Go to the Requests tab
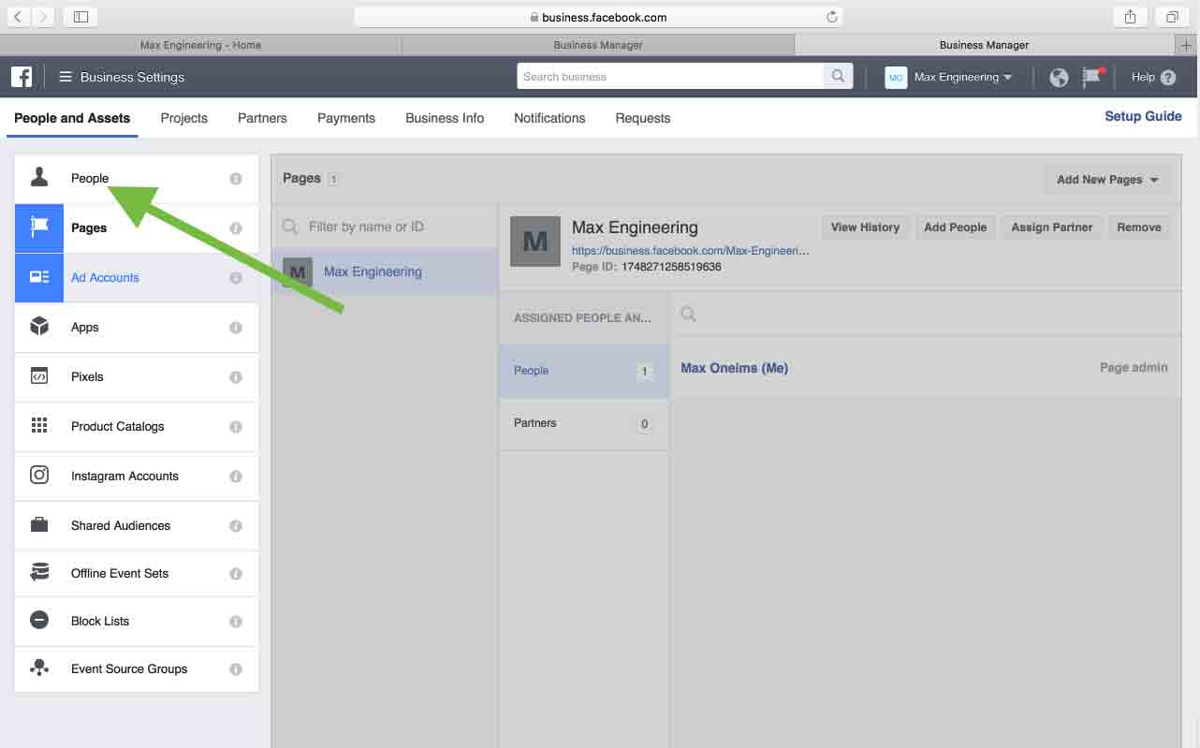Image resolution: width=1200 pixels, height=748 pixels. tap(643, 118)
